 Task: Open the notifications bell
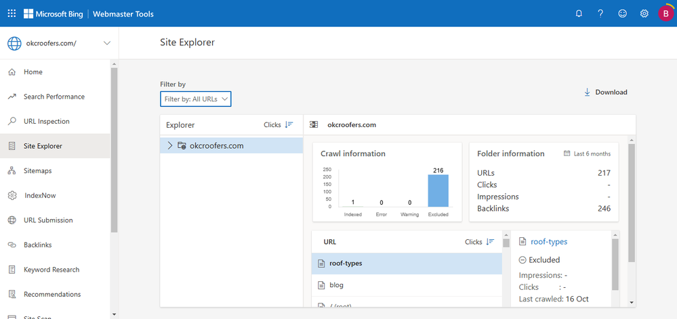pos(579,14)
